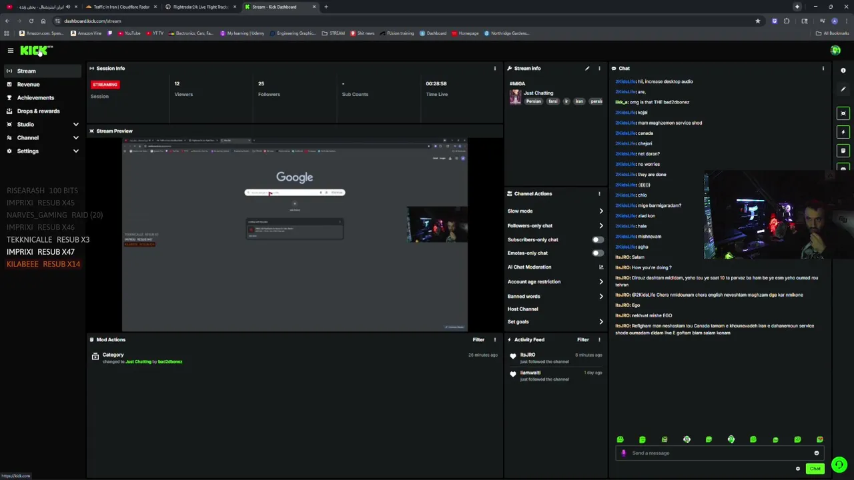Click the purple microphone icon in chat
The image size is (854, 480).
tap(623, 453)
